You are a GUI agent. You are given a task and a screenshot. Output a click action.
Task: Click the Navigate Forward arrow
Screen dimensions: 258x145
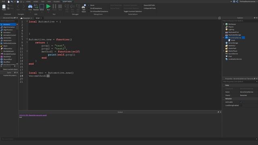click(x=24, y=6)
